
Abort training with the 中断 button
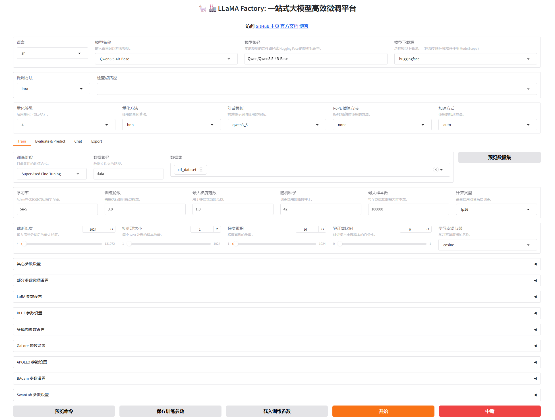[x=490, y=411]
